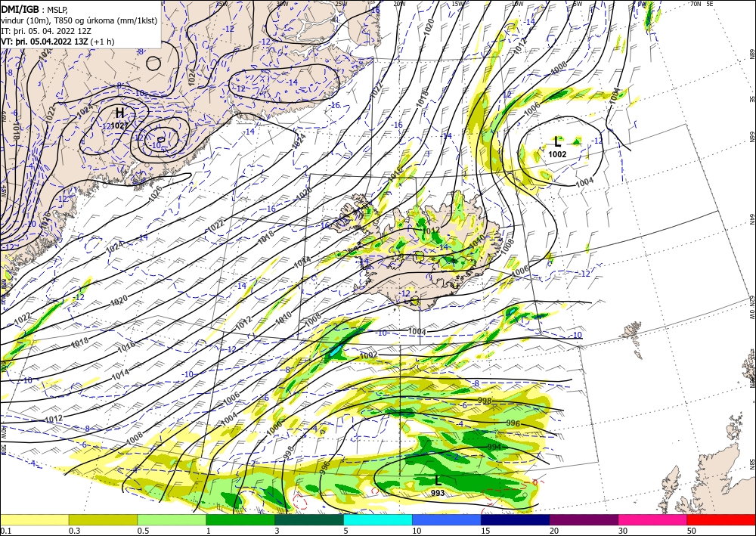Click the 'DMI/IGB : MSLP,' title text
Screen dimensions: 756x536
34,9
